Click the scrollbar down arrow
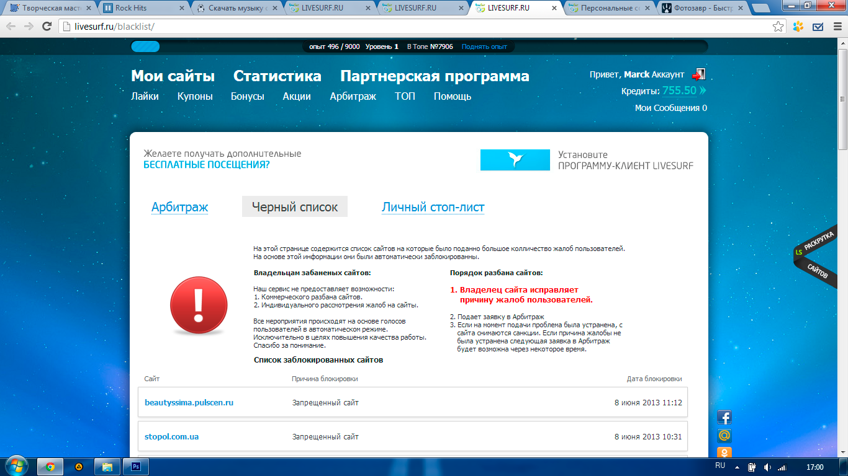Screen dimensions: 848x476 pos(842,452)
